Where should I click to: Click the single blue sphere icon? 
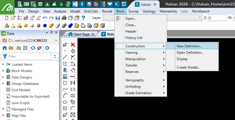pyautogui.click(x=45, y=26)
